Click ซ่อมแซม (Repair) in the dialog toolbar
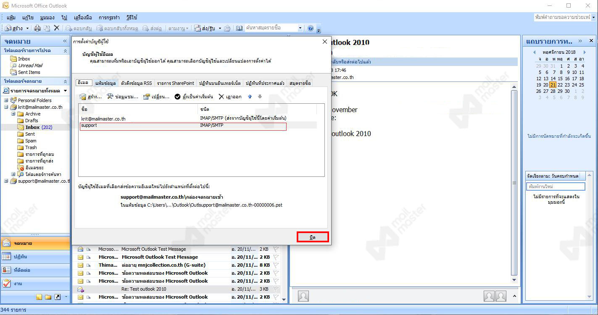Viewport: 598px width, 315px height. [122, 97]
